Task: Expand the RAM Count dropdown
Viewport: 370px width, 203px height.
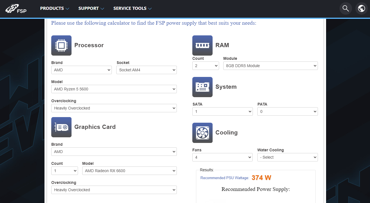Action: point(206,66)
